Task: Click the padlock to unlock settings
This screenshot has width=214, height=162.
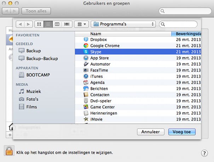Action: (9, 151)
